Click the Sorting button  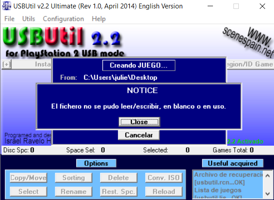(74, 178)
